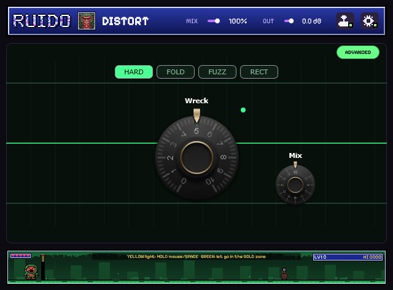Click the LV10 level indicator
The image size is (393, 290).
click(320, 257)
